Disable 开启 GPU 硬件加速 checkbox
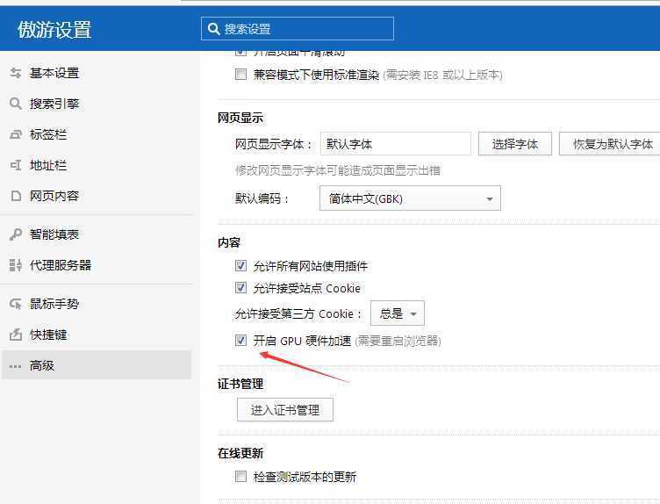Image resolution: width=660 pixels, height=504 pixels. coord(240,340)
